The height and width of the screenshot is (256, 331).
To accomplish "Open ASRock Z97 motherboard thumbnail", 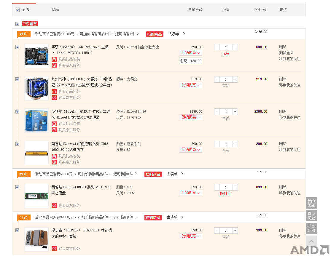I will tap(36, 56).
